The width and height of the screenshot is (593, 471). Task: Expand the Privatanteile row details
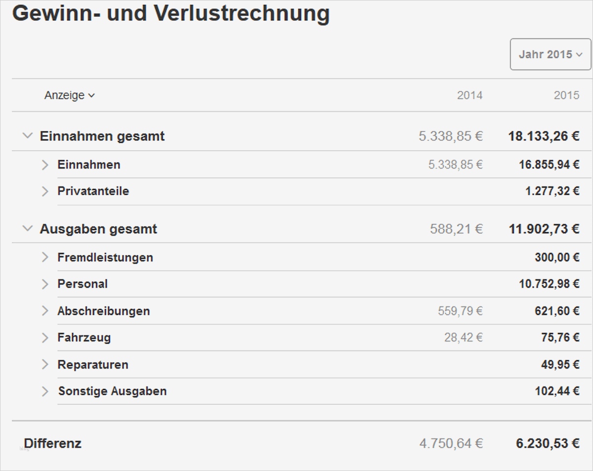coord(44,191)
